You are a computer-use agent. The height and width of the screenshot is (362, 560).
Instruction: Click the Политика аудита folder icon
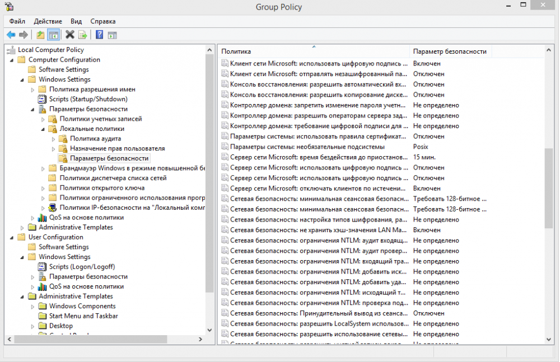pyautogui.click(x=63, y=139)
